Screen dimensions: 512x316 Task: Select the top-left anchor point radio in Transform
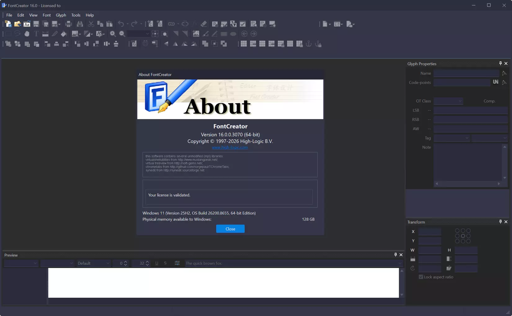(x=457, y=230)
